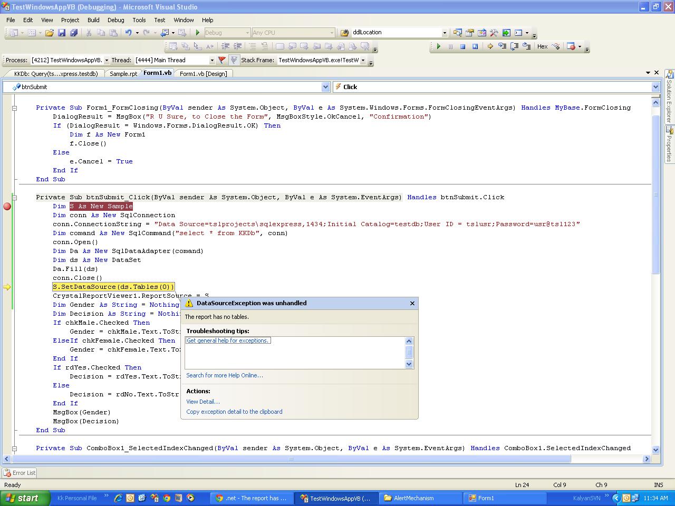Switch to the Form1.vb [Design] tab

point(203,74)
